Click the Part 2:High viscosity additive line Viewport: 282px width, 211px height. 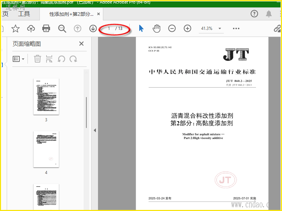point(203,138)
